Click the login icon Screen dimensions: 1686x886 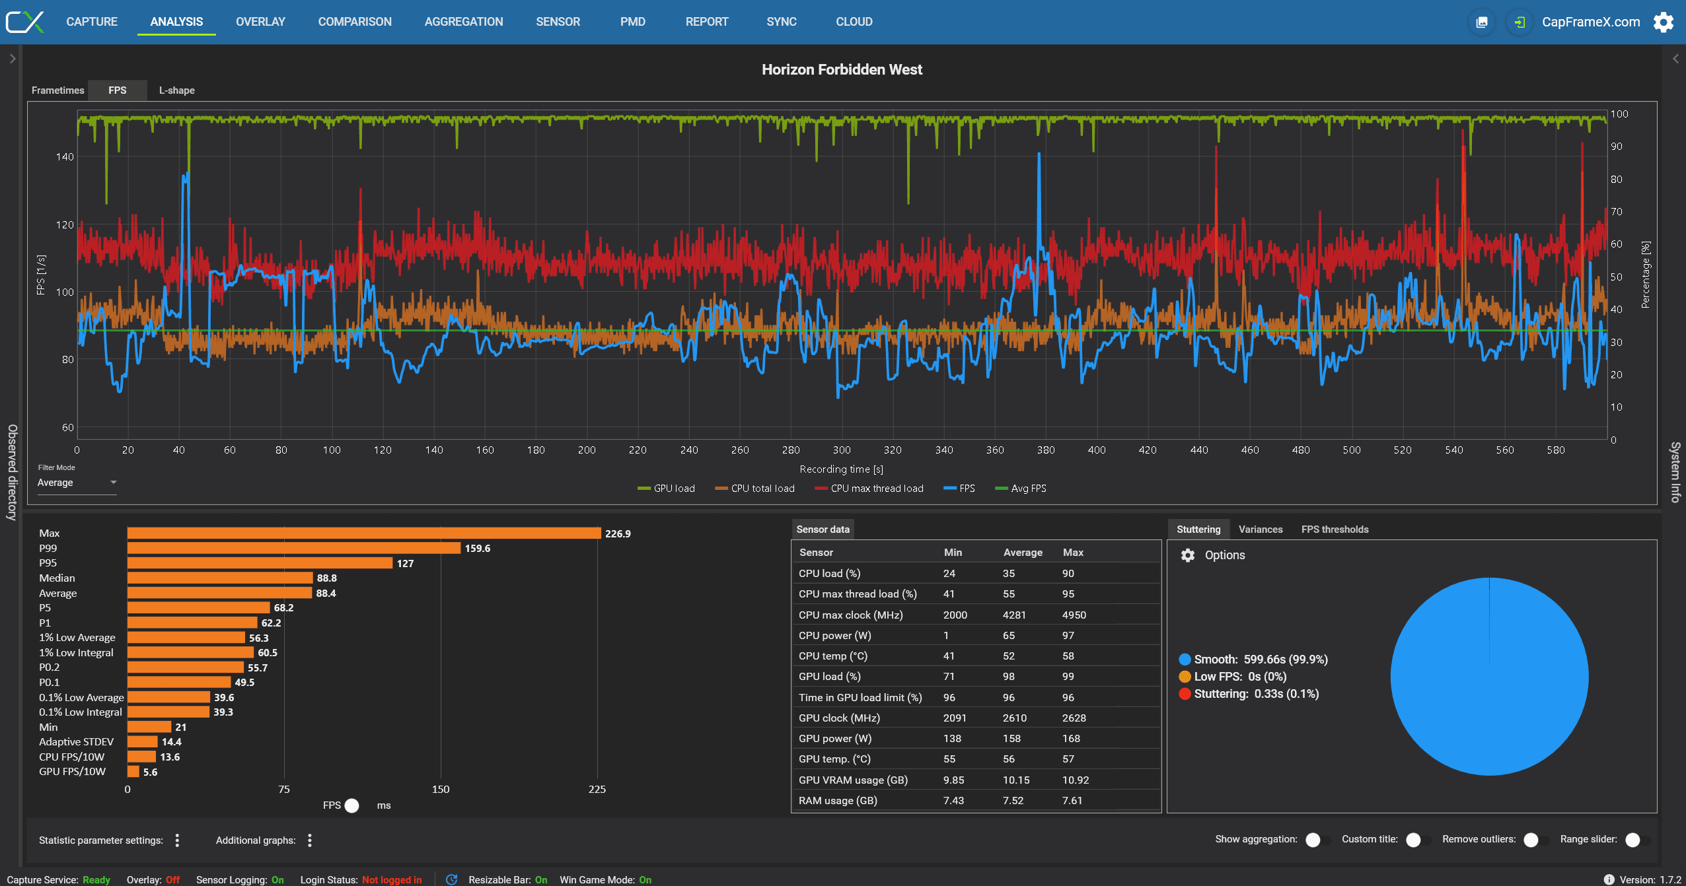1519,22
